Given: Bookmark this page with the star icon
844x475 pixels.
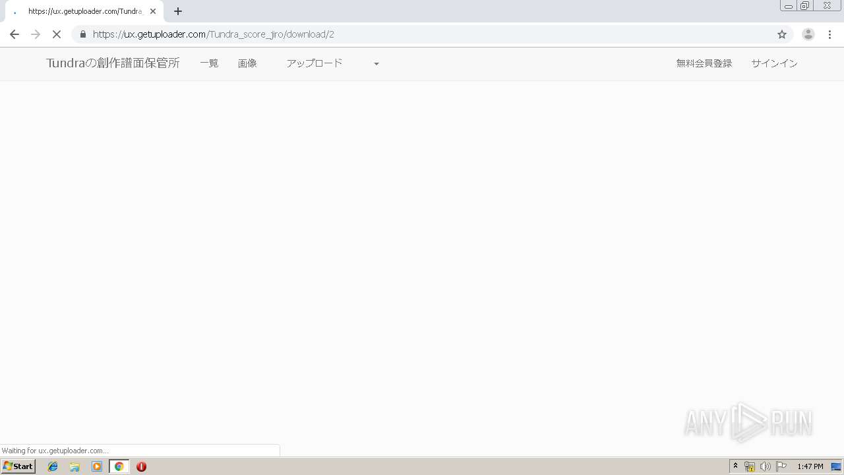Looking at the screenshot, I should [x=782, y=34].
